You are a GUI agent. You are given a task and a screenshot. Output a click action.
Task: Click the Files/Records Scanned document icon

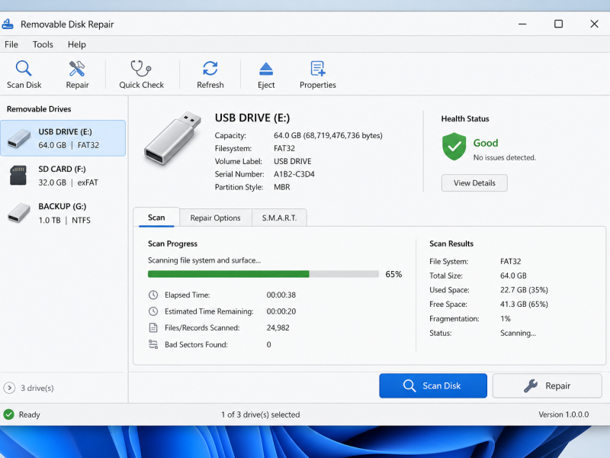pyautogui.click(x=153, y=327)
